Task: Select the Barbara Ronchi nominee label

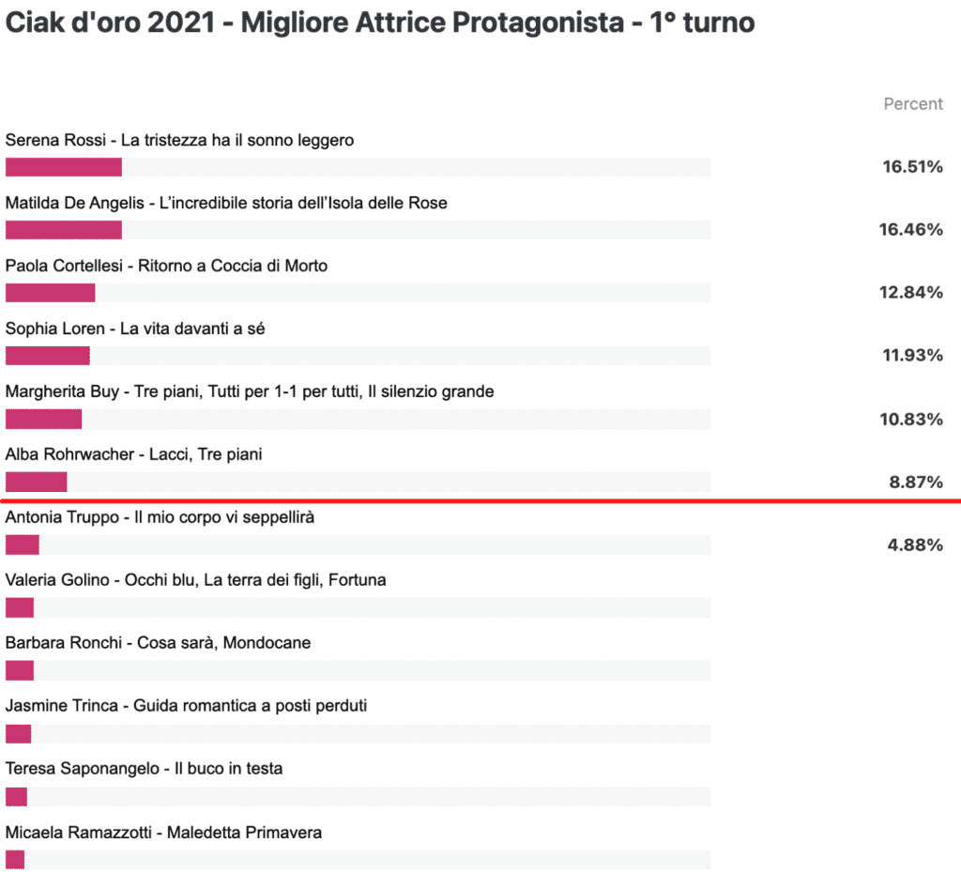Action: click(x=158, y=642)
